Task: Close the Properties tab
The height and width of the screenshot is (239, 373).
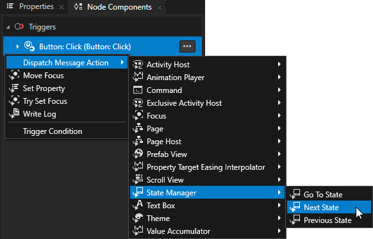Action: pyautogui.click(x=62, y=8)
